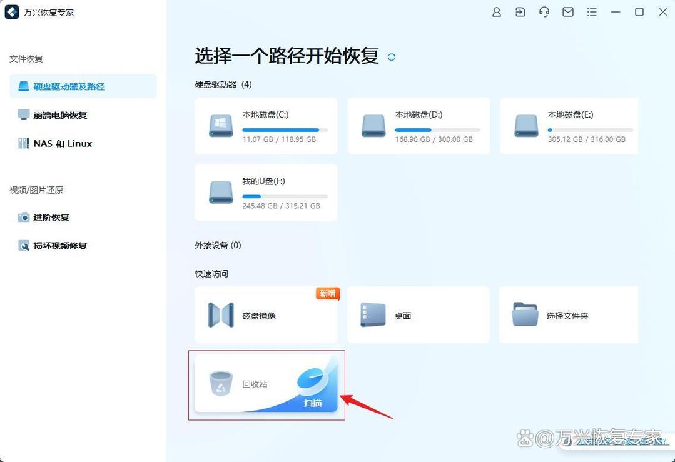Select 崩溃电脑恢复 in the sidebar
675x462 pixels.
pyautogui.click(x=56, y=115)
